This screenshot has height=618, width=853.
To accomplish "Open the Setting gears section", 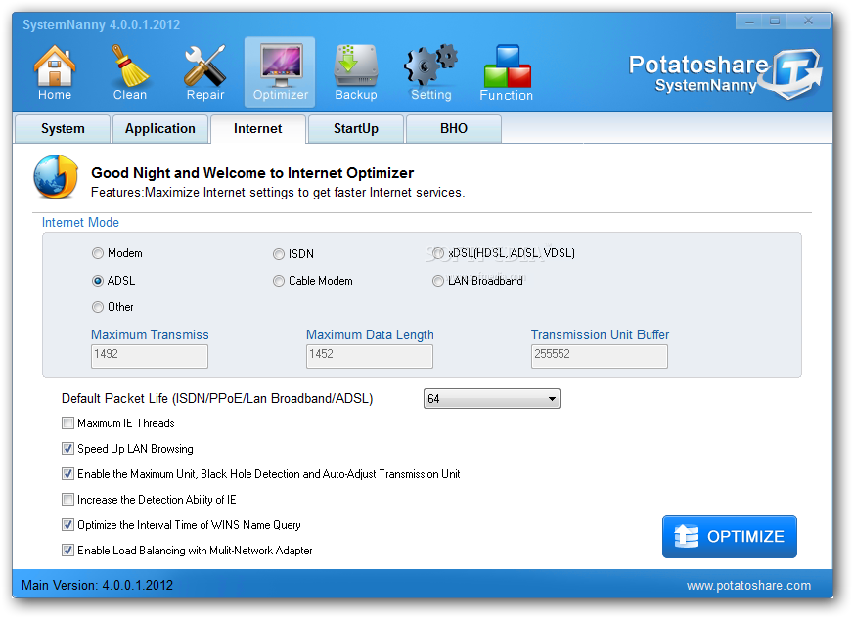I will (430, 71).
